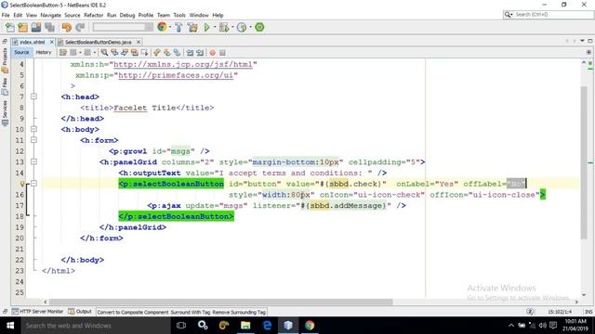Click the Next Bookmark icon
The image size is (595, 334).
pos(167,53)
